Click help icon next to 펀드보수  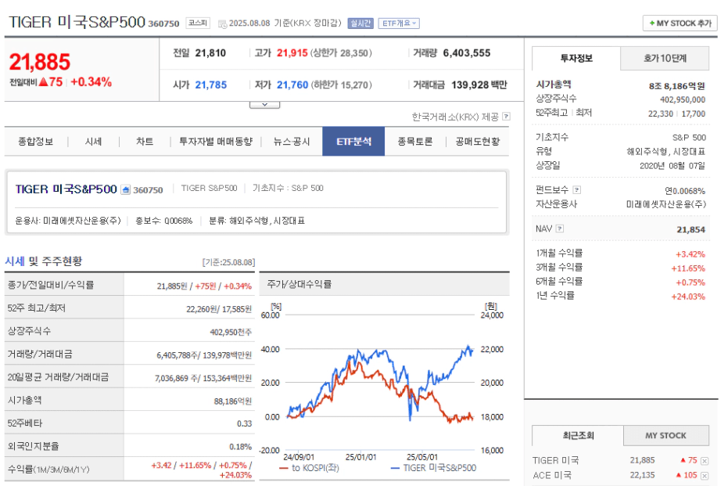coord(576,189)
